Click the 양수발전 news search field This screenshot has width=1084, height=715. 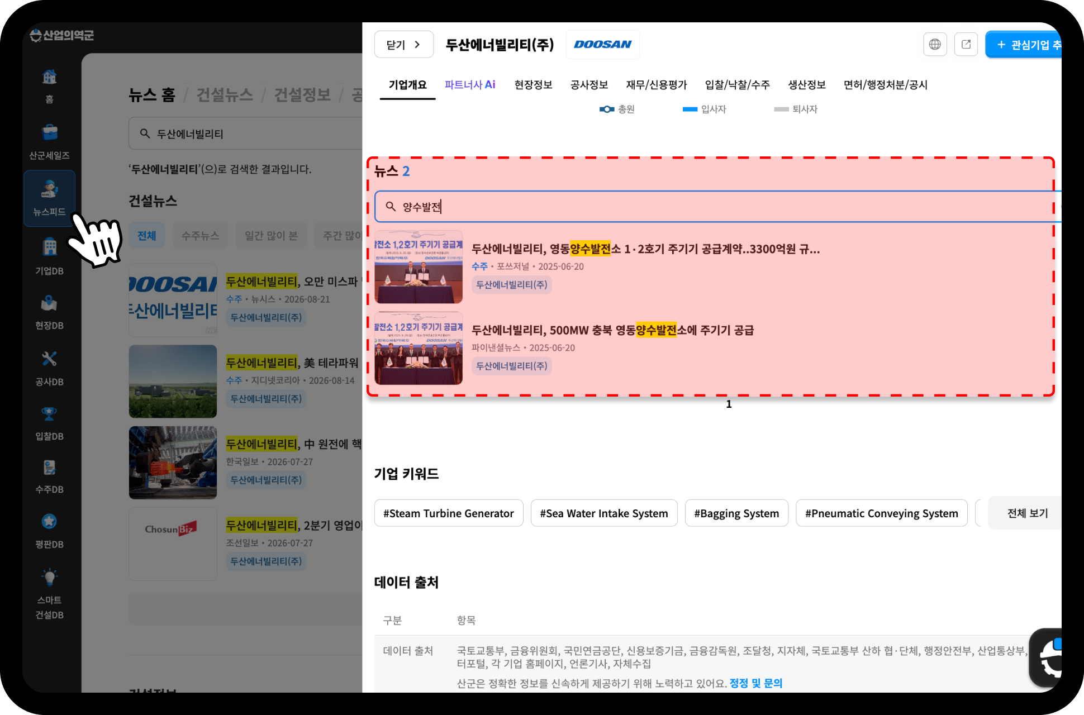point(717,207)
